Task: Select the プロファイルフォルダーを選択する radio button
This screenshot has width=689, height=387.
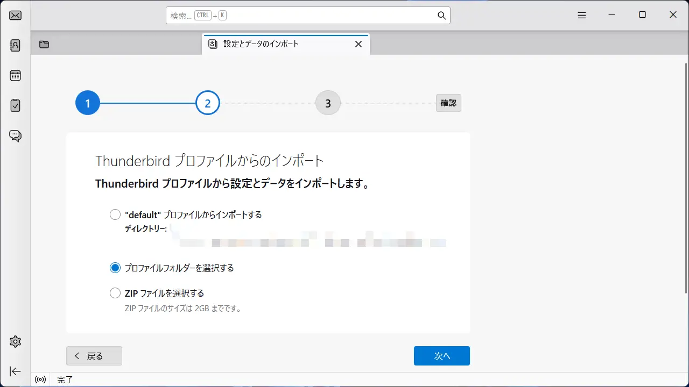Action: point(115,268)
